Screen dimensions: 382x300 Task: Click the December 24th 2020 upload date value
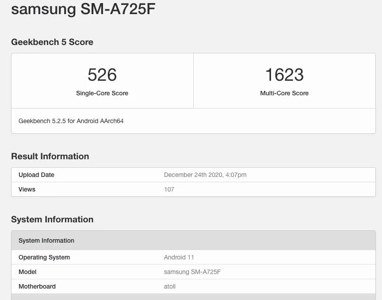coord(205,175)
